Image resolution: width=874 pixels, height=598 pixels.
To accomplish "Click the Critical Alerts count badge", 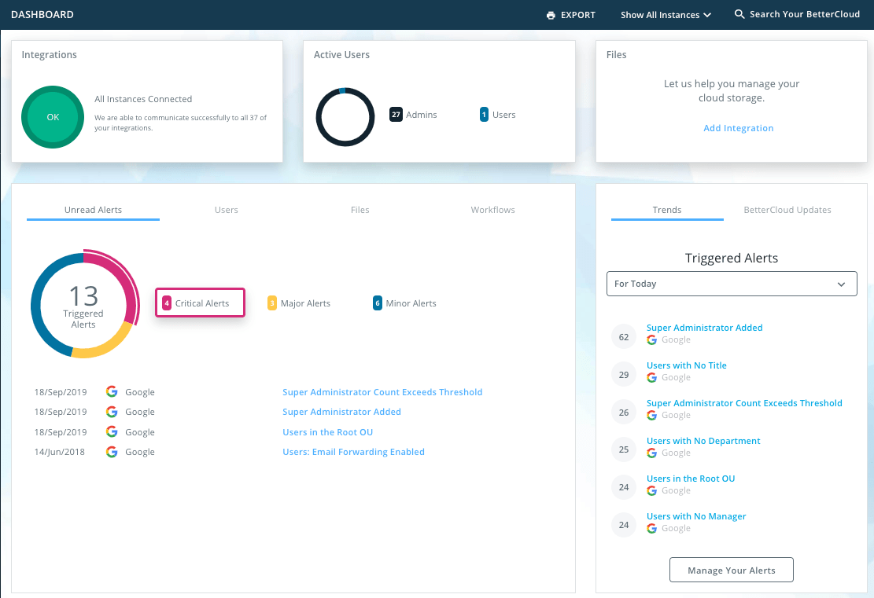I will tap(167, 302).
